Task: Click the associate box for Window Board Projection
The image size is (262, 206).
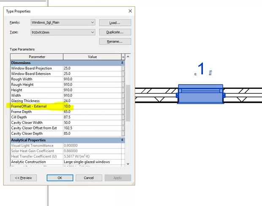Action: [123, 68]
